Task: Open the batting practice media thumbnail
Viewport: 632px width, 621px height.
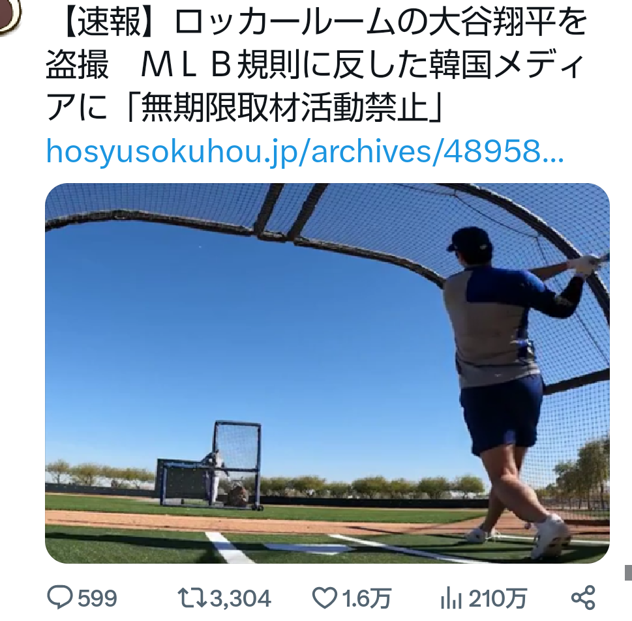Action: [327, 373]
